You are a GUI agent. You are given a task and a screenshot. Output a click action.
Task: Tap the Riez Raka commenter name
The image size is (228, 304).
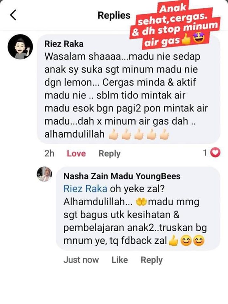(x=64, y=44)
